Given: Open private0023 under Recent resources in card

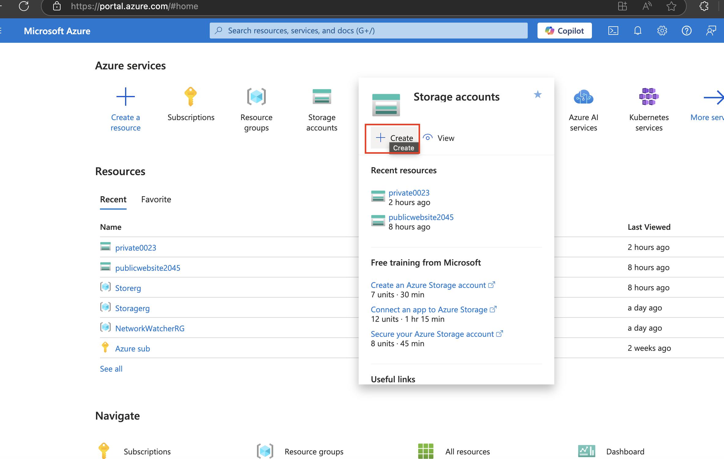Looking at the screenshot, I should point(409,193).
